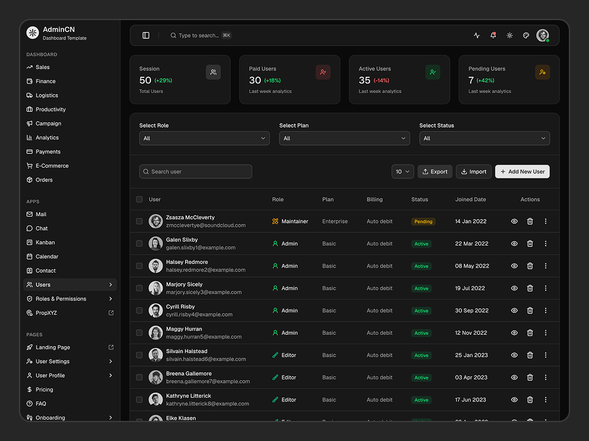Delete Breena Gallemore with trash icon
Image resolution: width=589 pixels, height=441 pixels.
530,378
